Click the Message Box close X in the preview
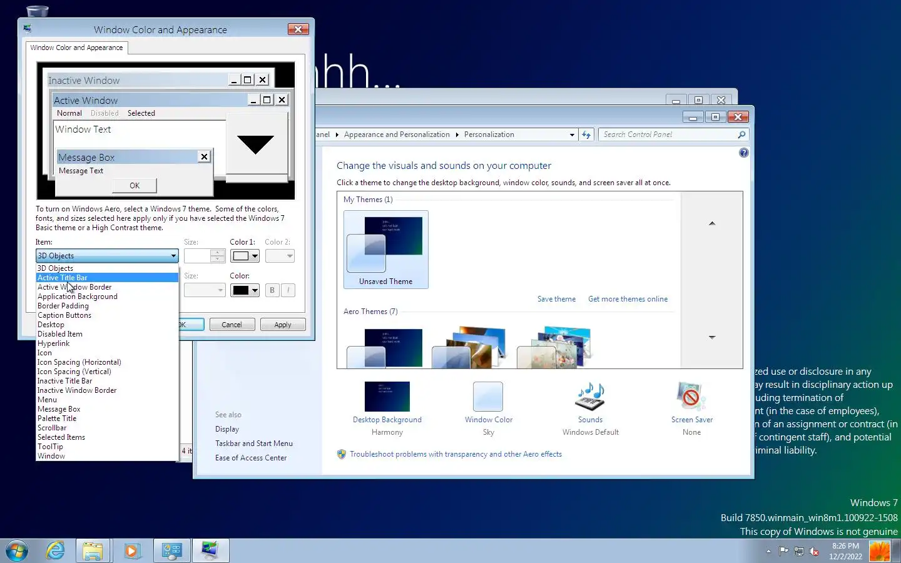 click(x=204, y=156)
